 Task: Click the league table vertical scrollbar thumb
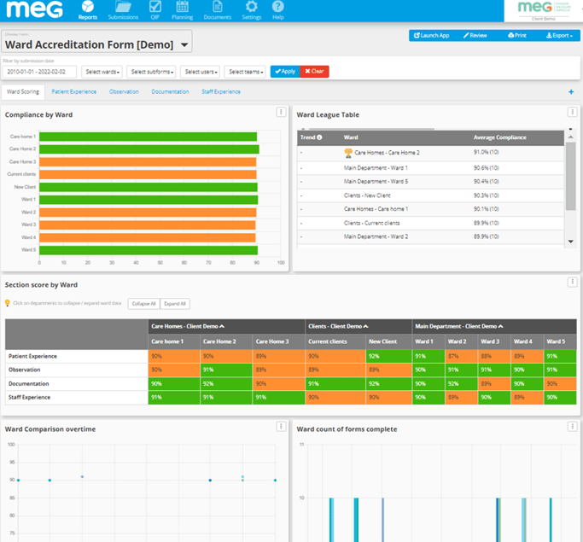click(x=570, y=177)
